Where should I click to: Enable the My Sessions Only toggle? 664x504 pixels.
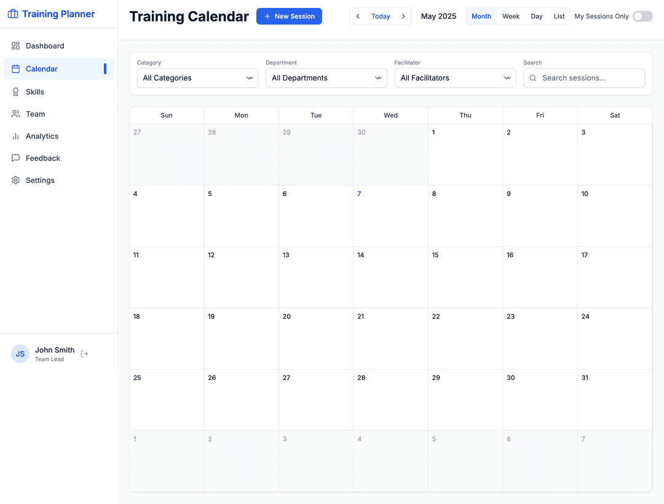pyautogui.click(x=642, y=16)
